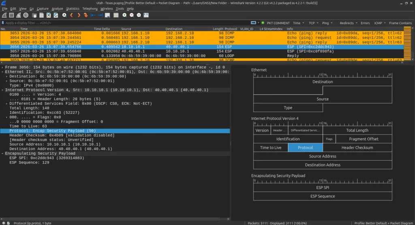This screenshot has width=415, height=225.
Task: Collapse Internet Protocol Version 4 node
Action: 2,90
